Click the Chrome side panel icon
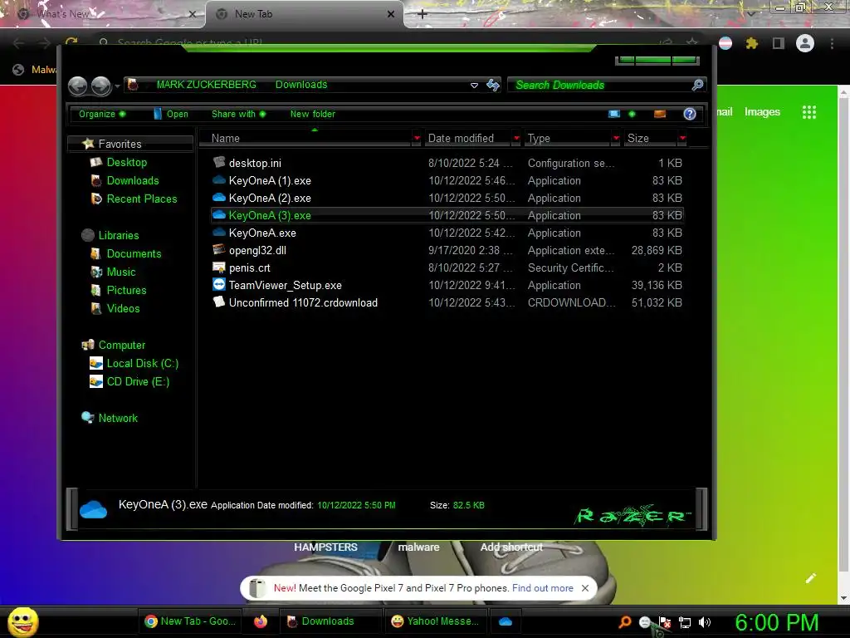Viewport: 850px width, 638px height. [779, 43]
